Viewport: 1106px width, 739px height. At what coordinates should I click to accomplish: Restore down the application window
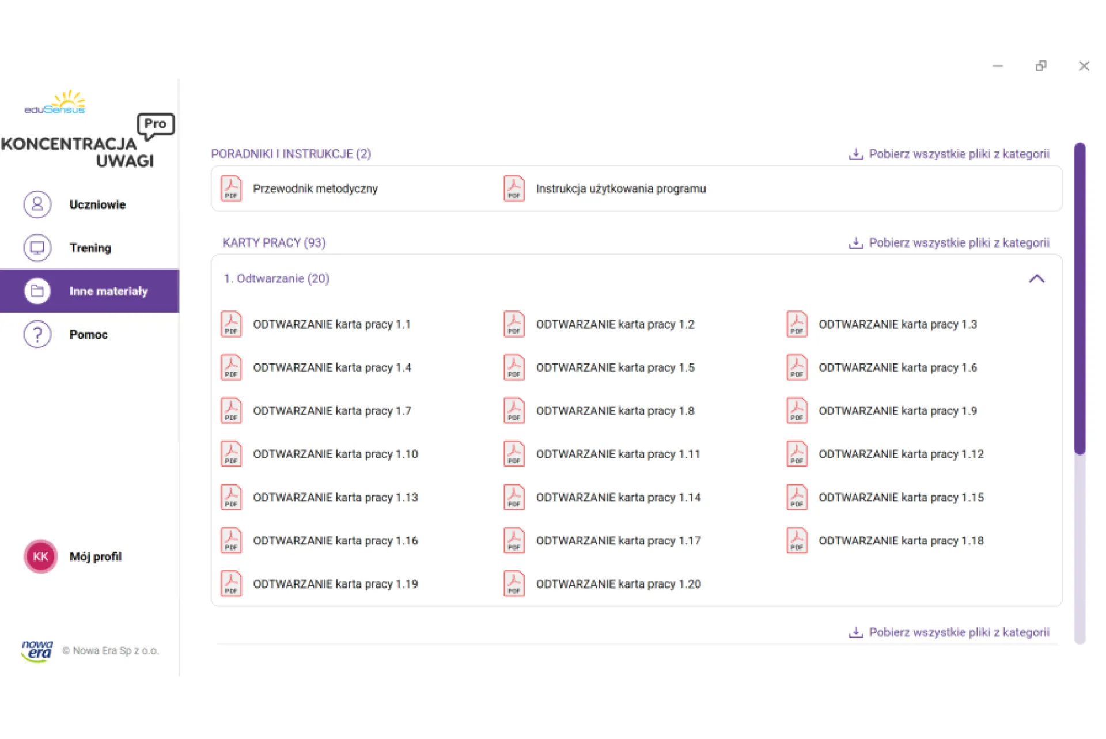1040,66
